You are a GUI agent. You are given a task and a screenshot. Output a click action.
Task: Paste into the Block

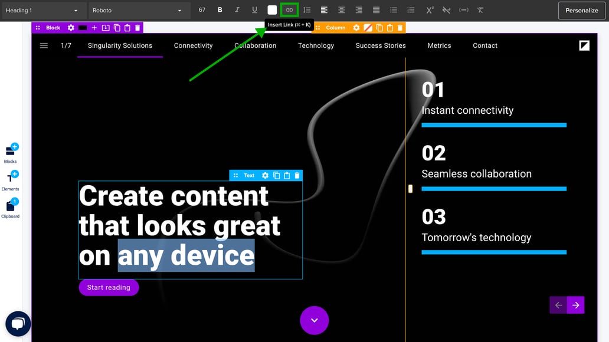click(x=127, y=28)
